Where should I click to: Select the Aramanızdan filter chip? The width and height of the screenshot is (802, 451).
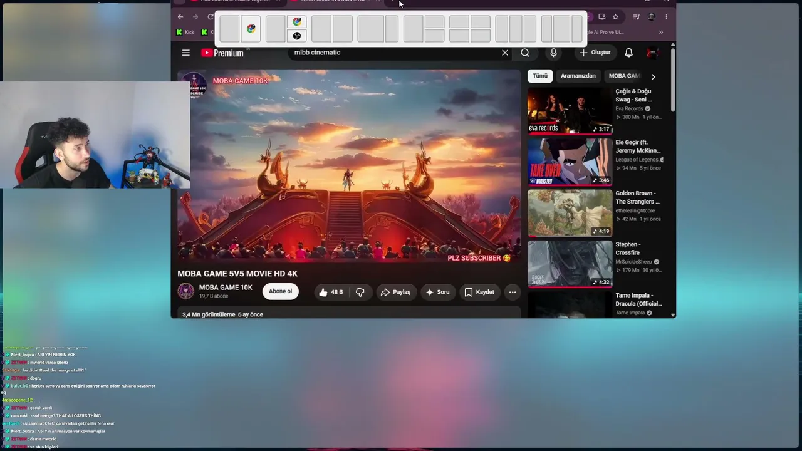click(578, 76)
